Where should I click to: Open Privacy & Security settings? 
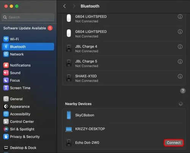(x=28, y=137)
